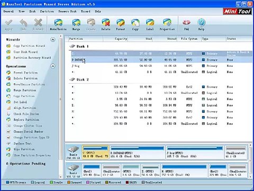Click the Delete toolbar icon
The height and width of the screenshot is (191, 254).
point(106,25)
